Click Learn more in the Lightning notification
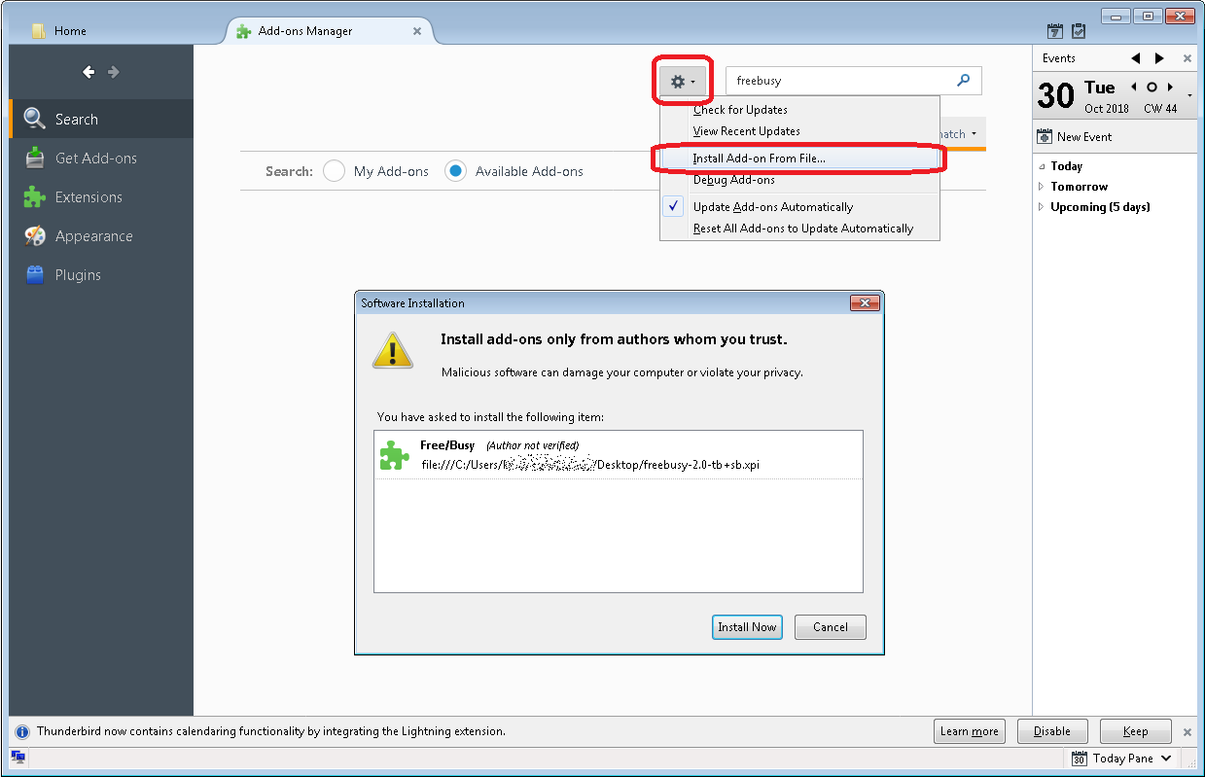The width and height of the screenshot is (1205, 777). pos(970,731)
